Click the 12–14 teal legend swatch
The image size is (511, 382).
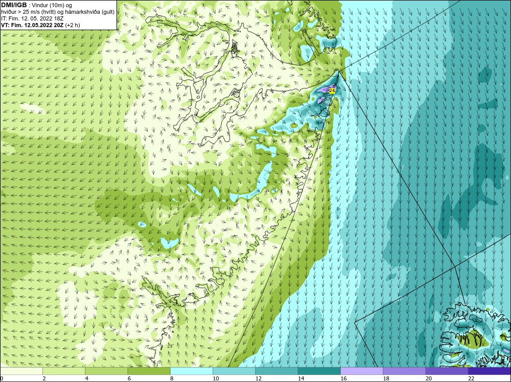276,371
